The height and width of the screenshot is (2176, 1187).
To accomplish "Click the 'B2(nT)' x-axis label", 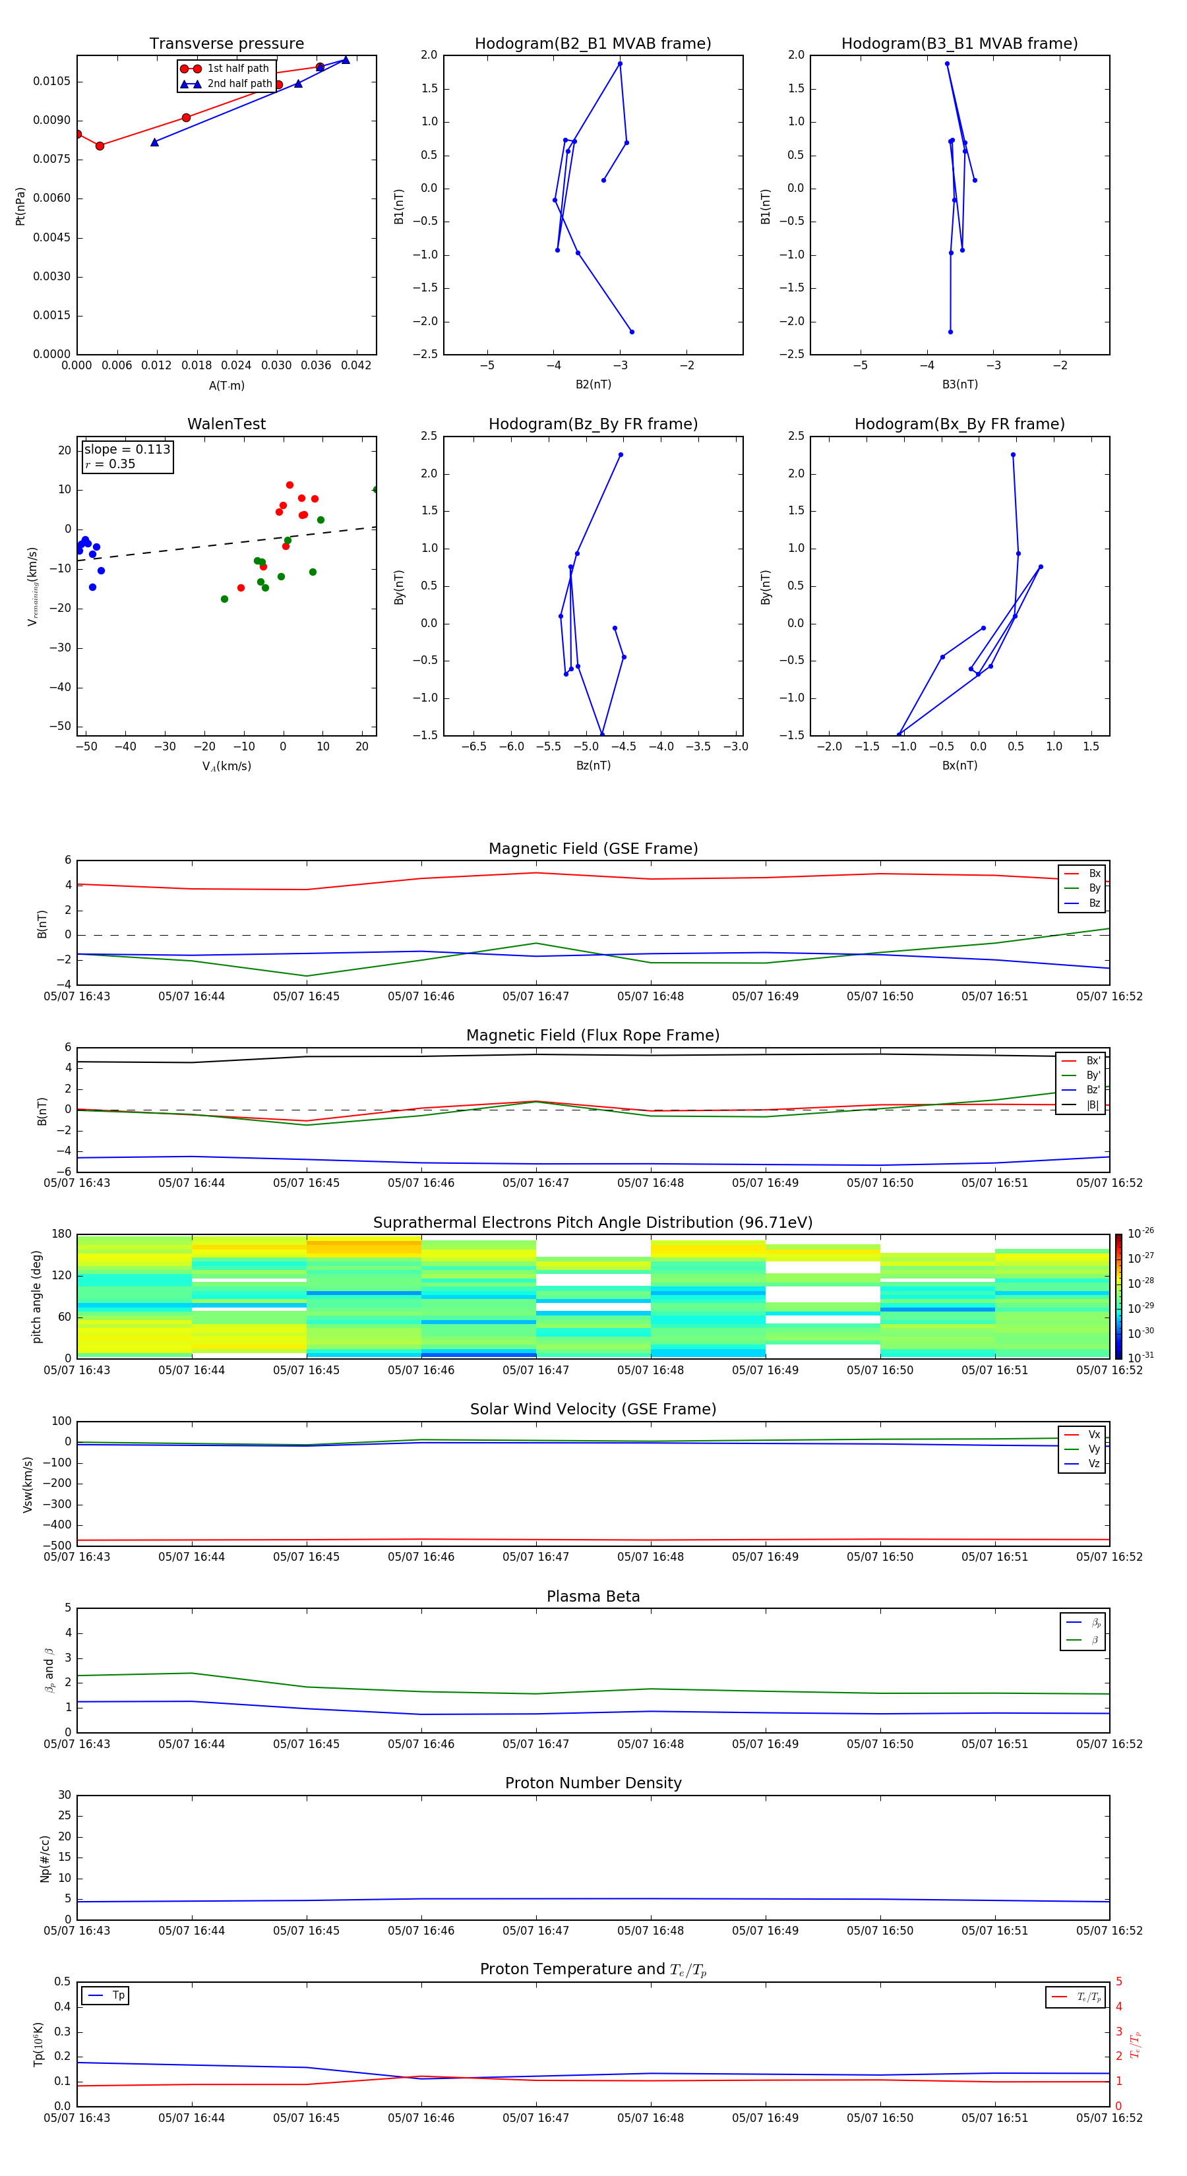I will 593,384.
